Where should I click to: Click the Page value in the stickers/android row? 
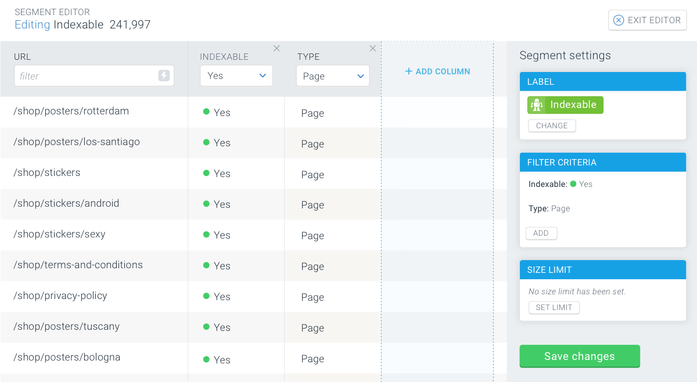(312, 205)
